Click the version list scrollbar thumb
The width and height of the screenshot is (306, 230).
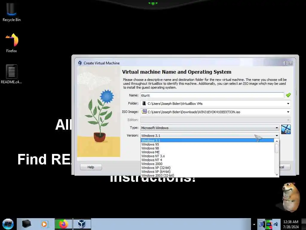click(x=276, y=148)
